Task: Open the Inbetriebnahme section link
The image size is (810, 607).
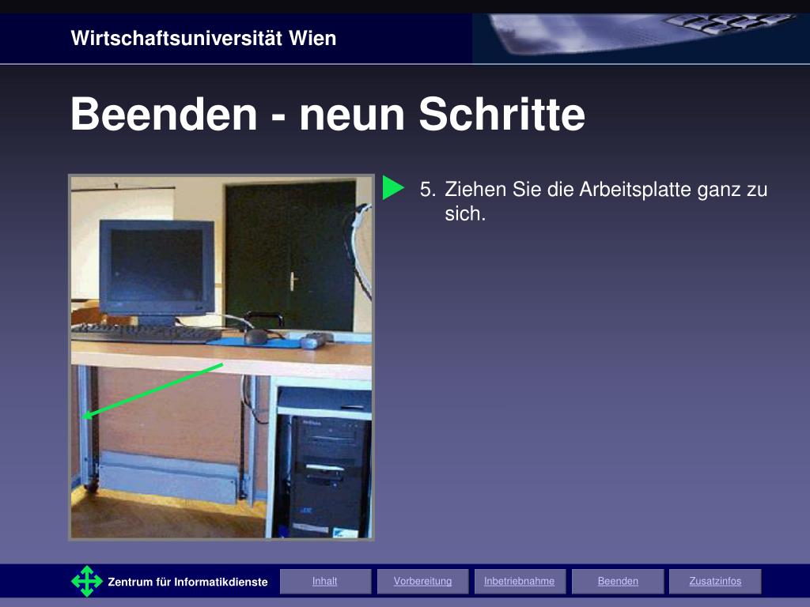Action: 519,581
